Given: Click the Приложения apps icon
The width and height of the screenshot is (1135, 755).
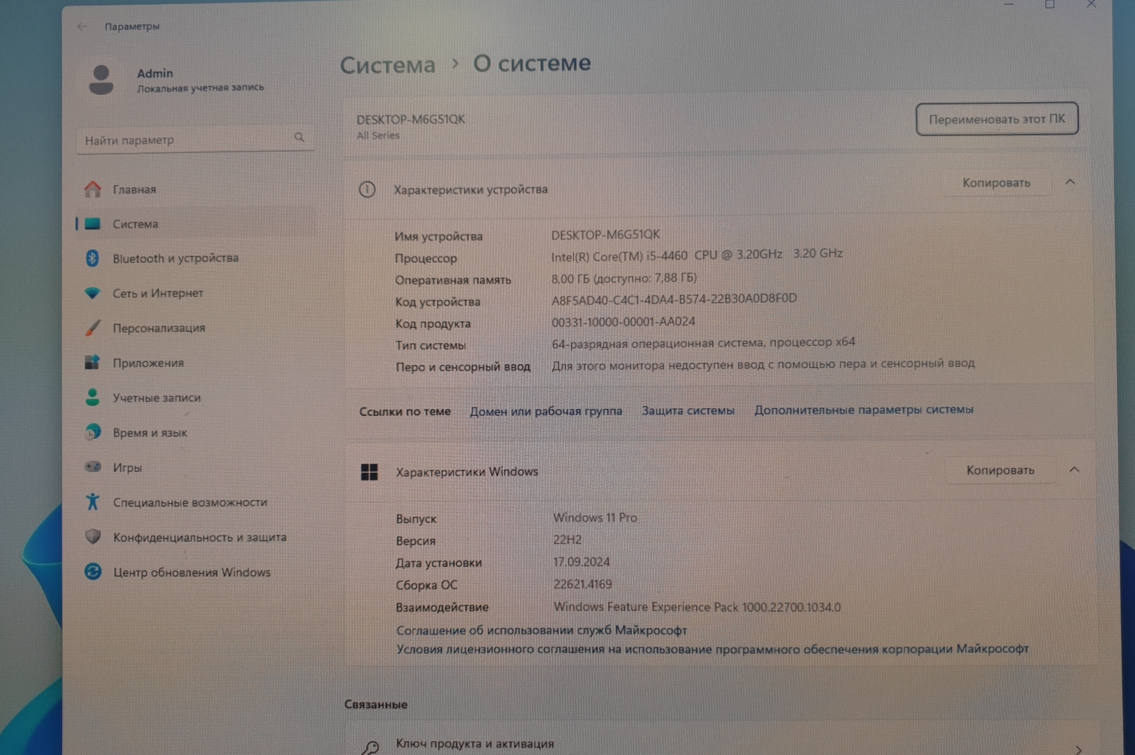Looking at the screenshot, I should tap(92, 362).
